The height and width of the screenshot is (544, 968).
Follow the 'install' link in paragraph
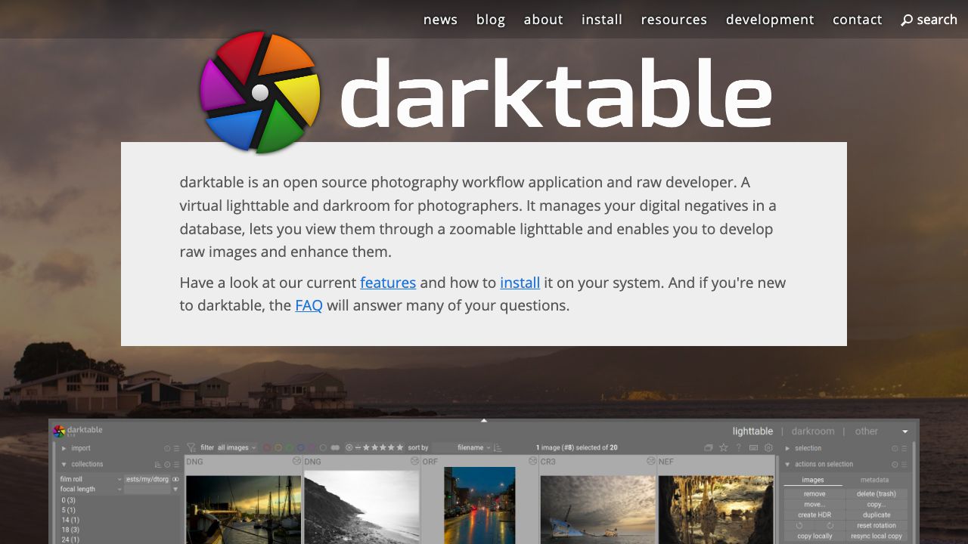(x=520, y=283)
